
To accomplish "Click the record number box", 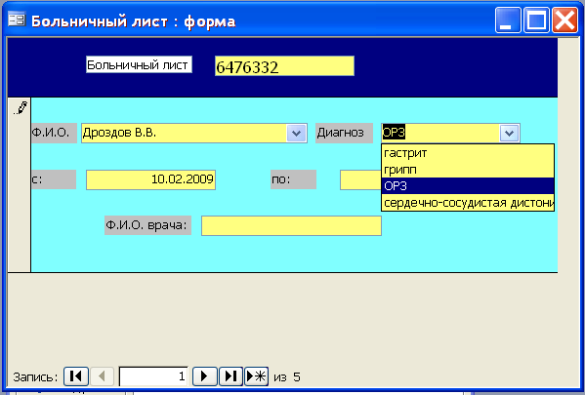I will (153, 376).
